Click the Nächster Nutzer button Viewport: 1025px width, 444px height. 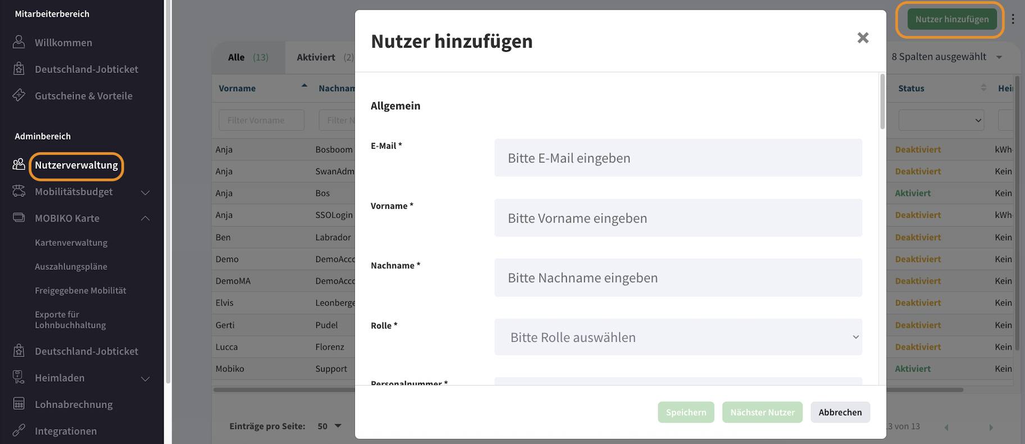pyautogui.click(x=762, y=412)
